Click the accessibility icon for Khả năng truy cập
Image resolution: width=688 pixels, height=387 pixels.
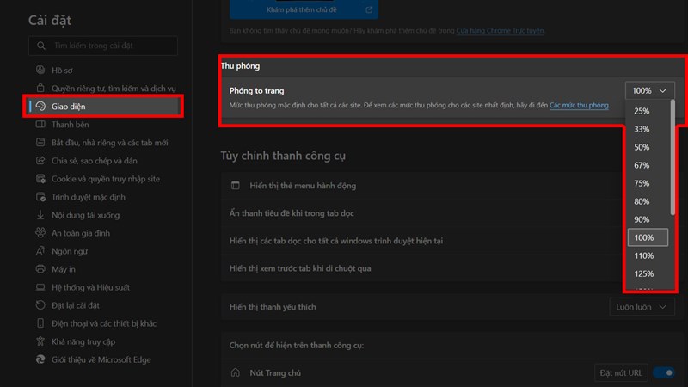coord(40,341)
